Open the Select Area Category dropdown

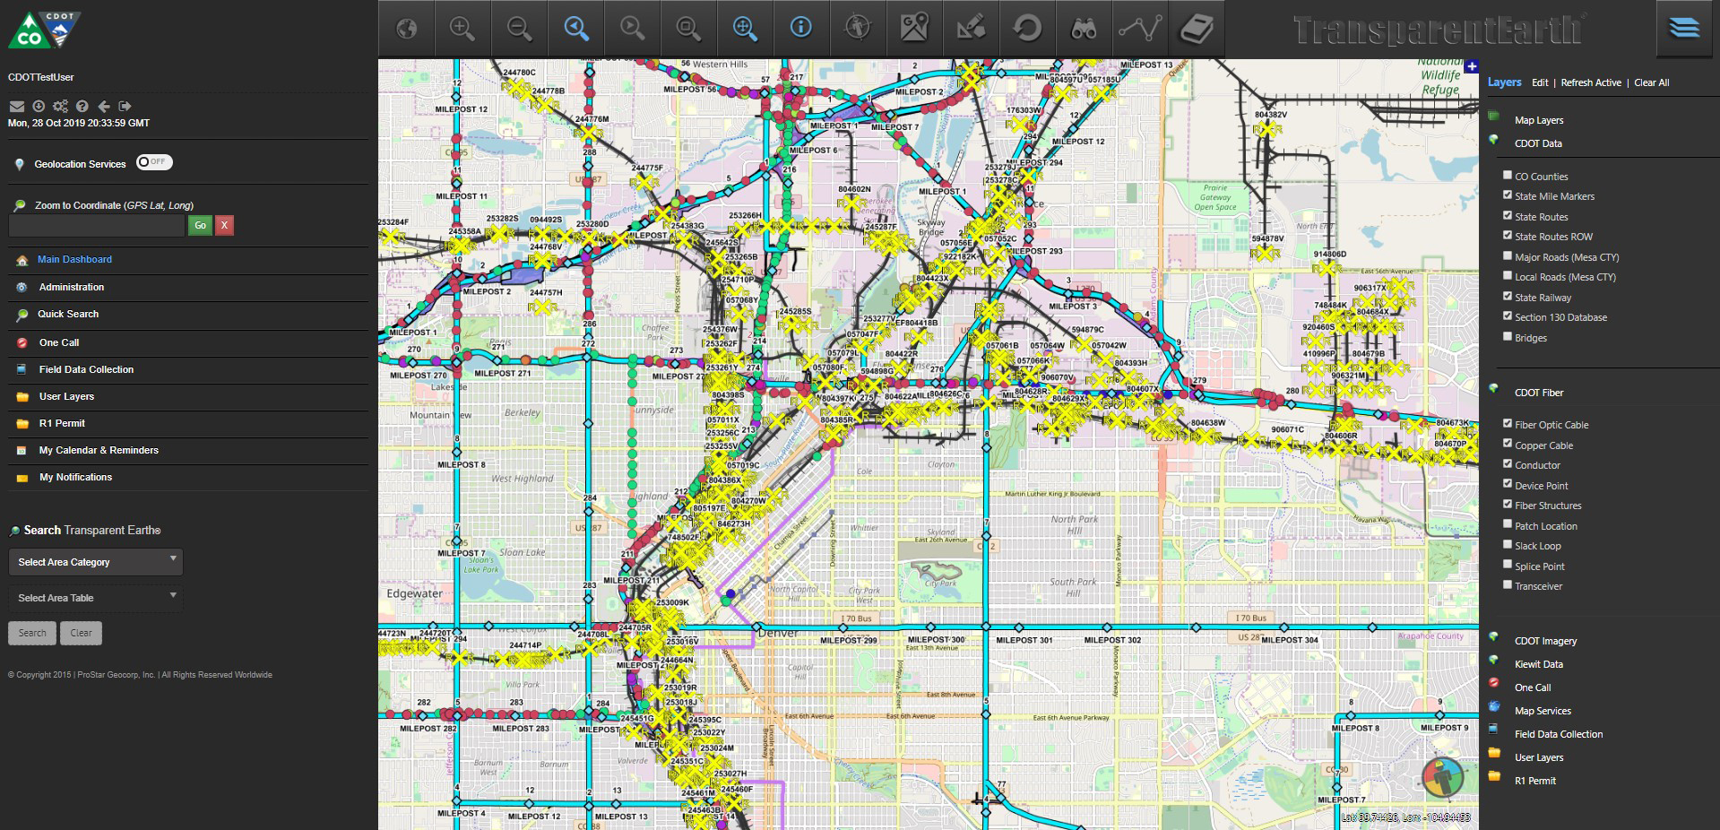(x=94, y=562)
